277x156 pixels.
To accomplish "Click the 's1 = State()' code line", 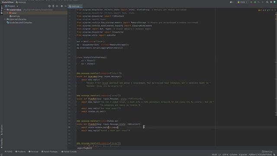I will [88, 61].
